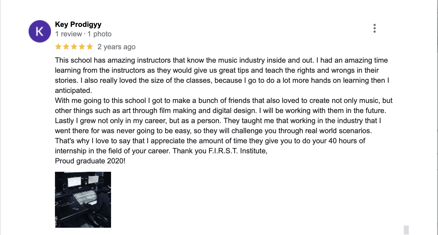
Task: Click the purple K profile avatar
Action: [40, 31]
